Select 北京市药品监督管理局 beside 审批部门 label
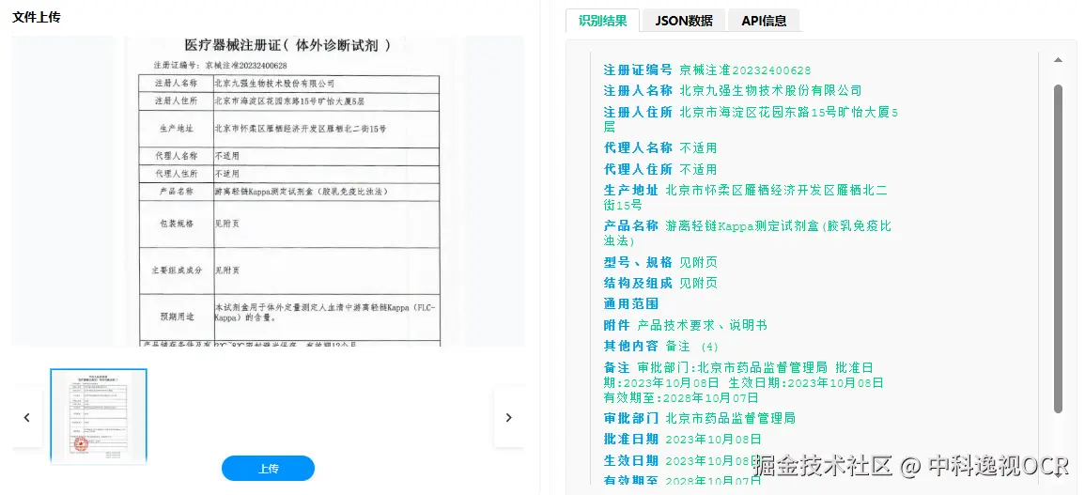 731,418
